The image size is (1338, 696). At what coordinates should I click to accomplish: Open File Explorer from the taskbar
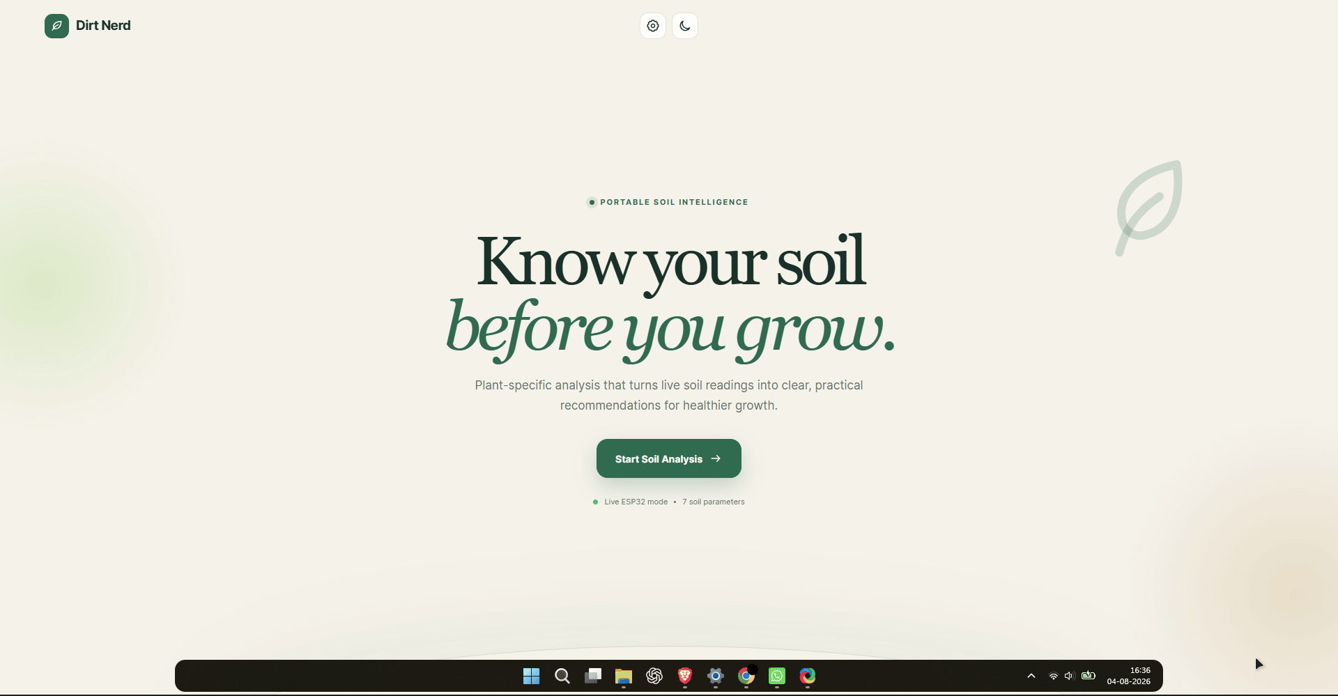pos(624,676)
